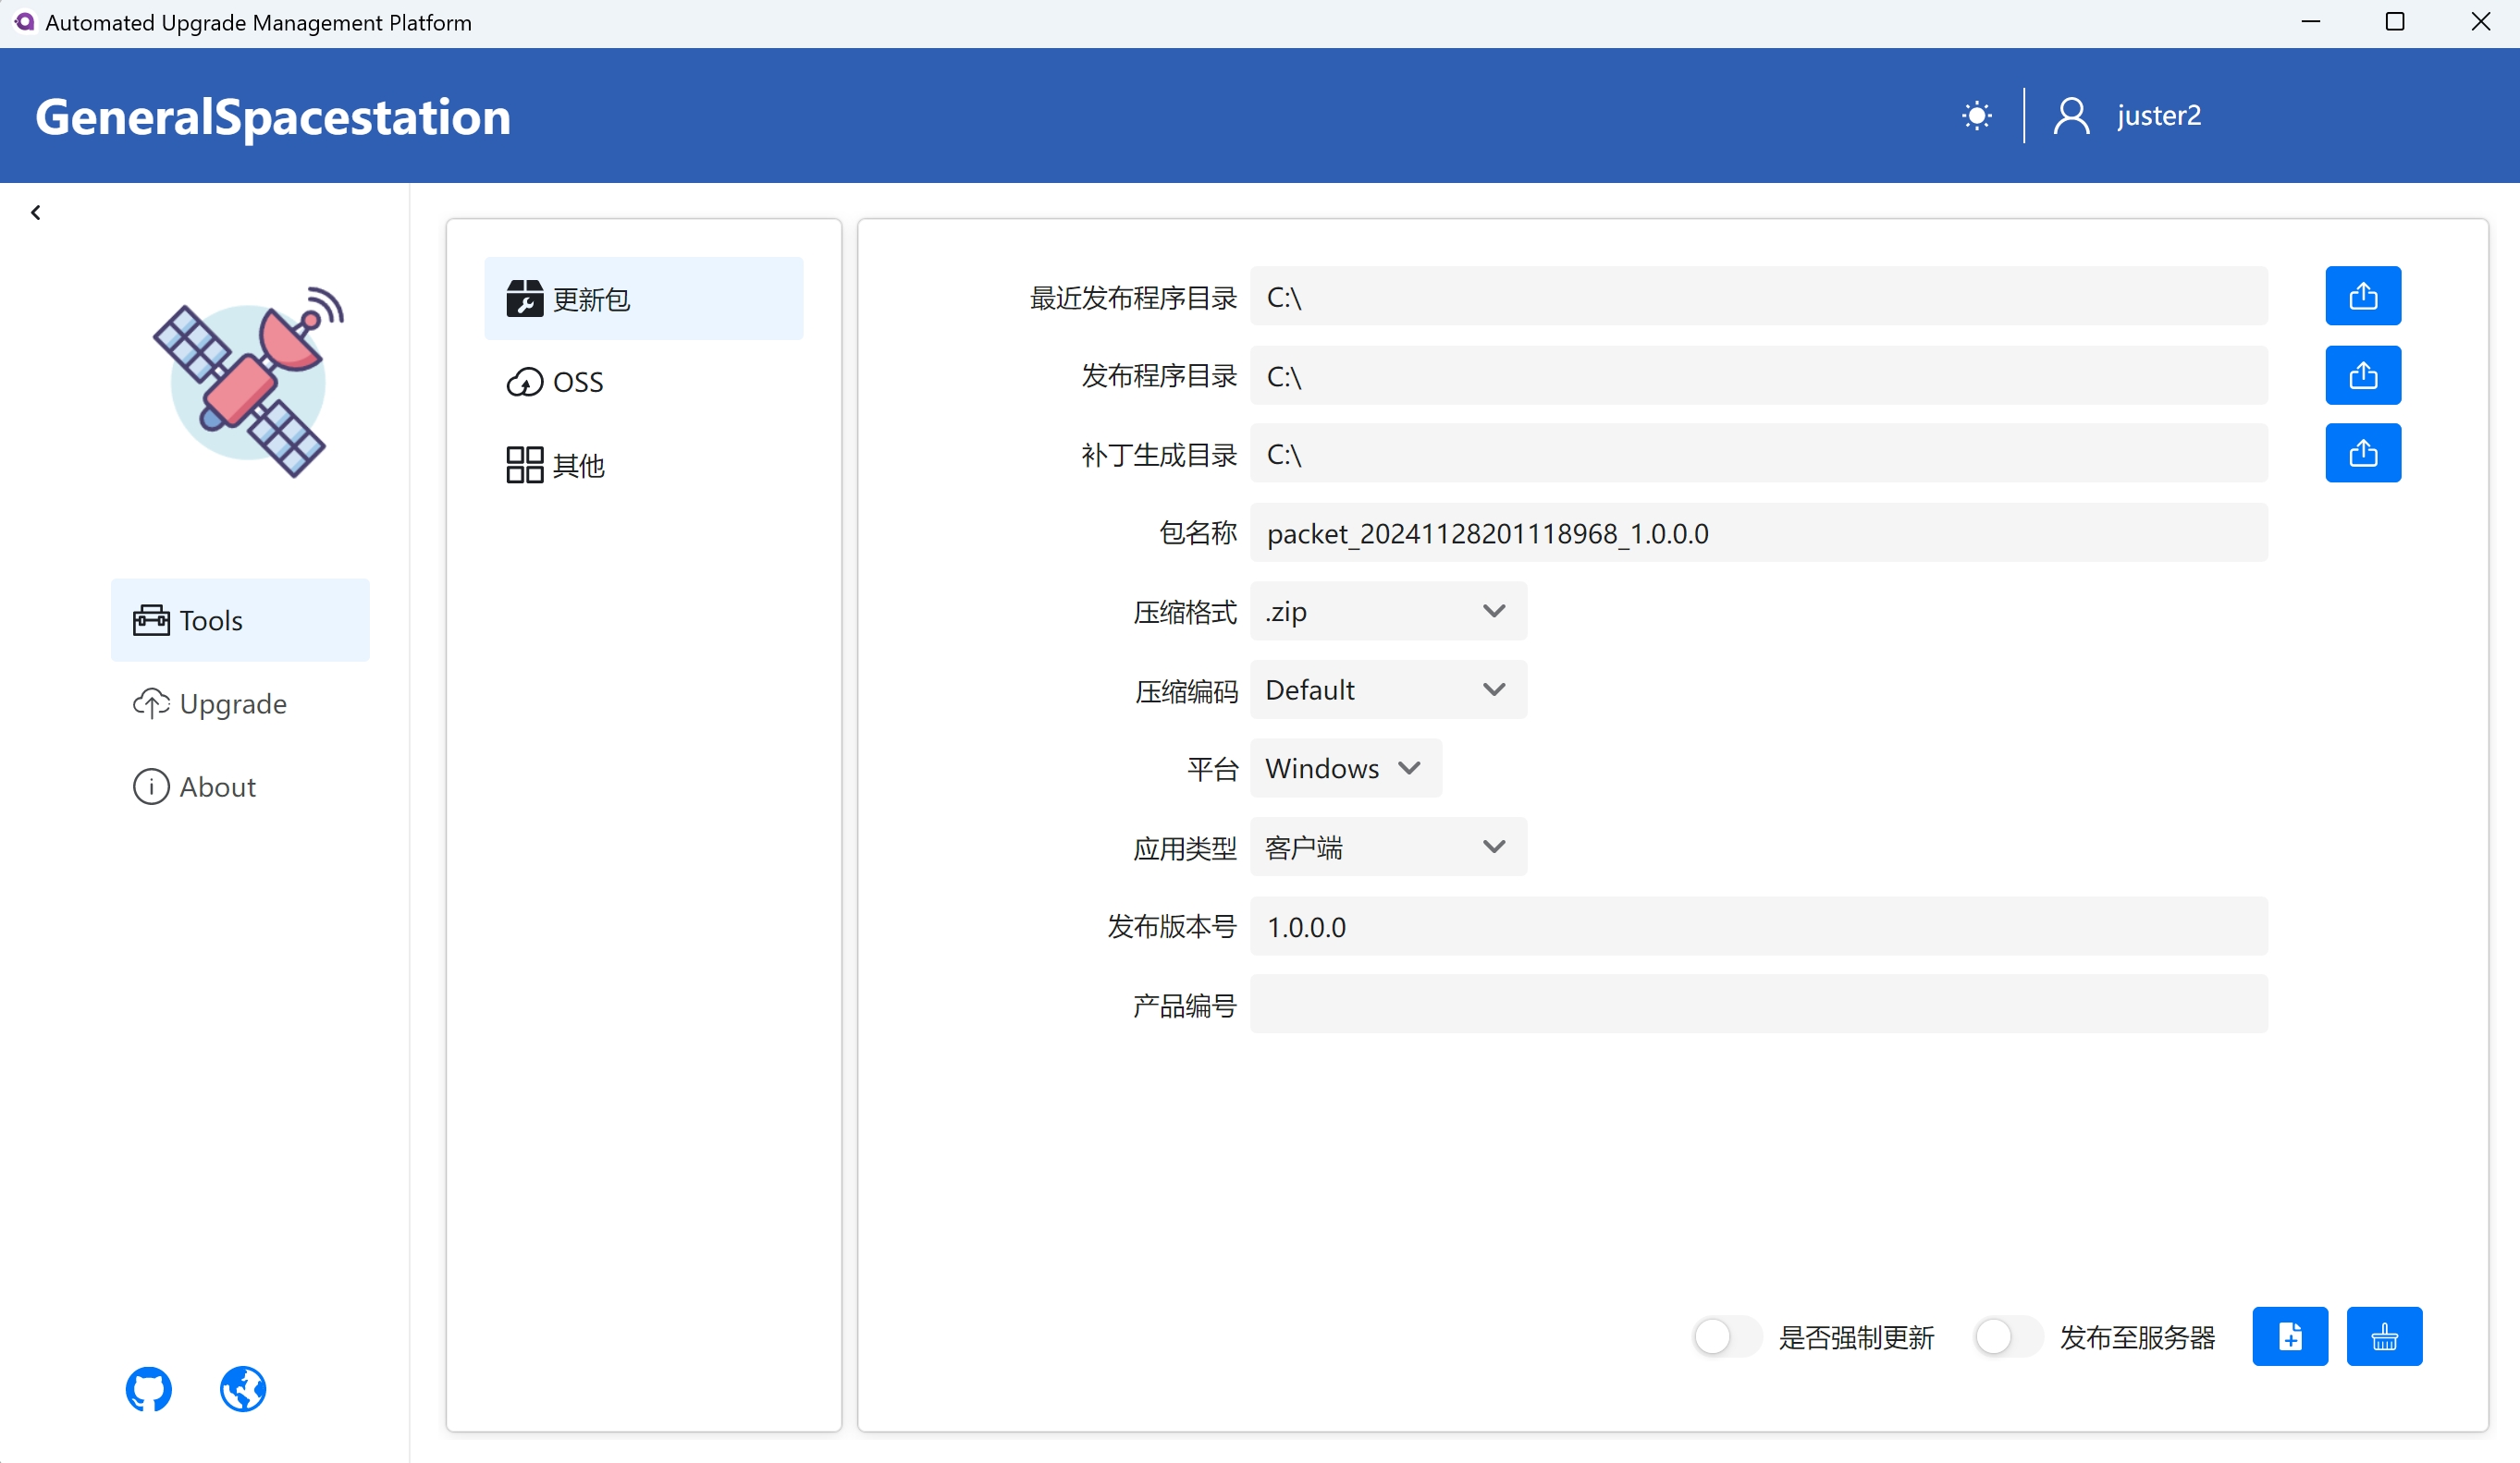The height and width of the screenshot is (1463, 2520).
Task: Browse folder for 最近发布程序目录
Action: 2363,297
